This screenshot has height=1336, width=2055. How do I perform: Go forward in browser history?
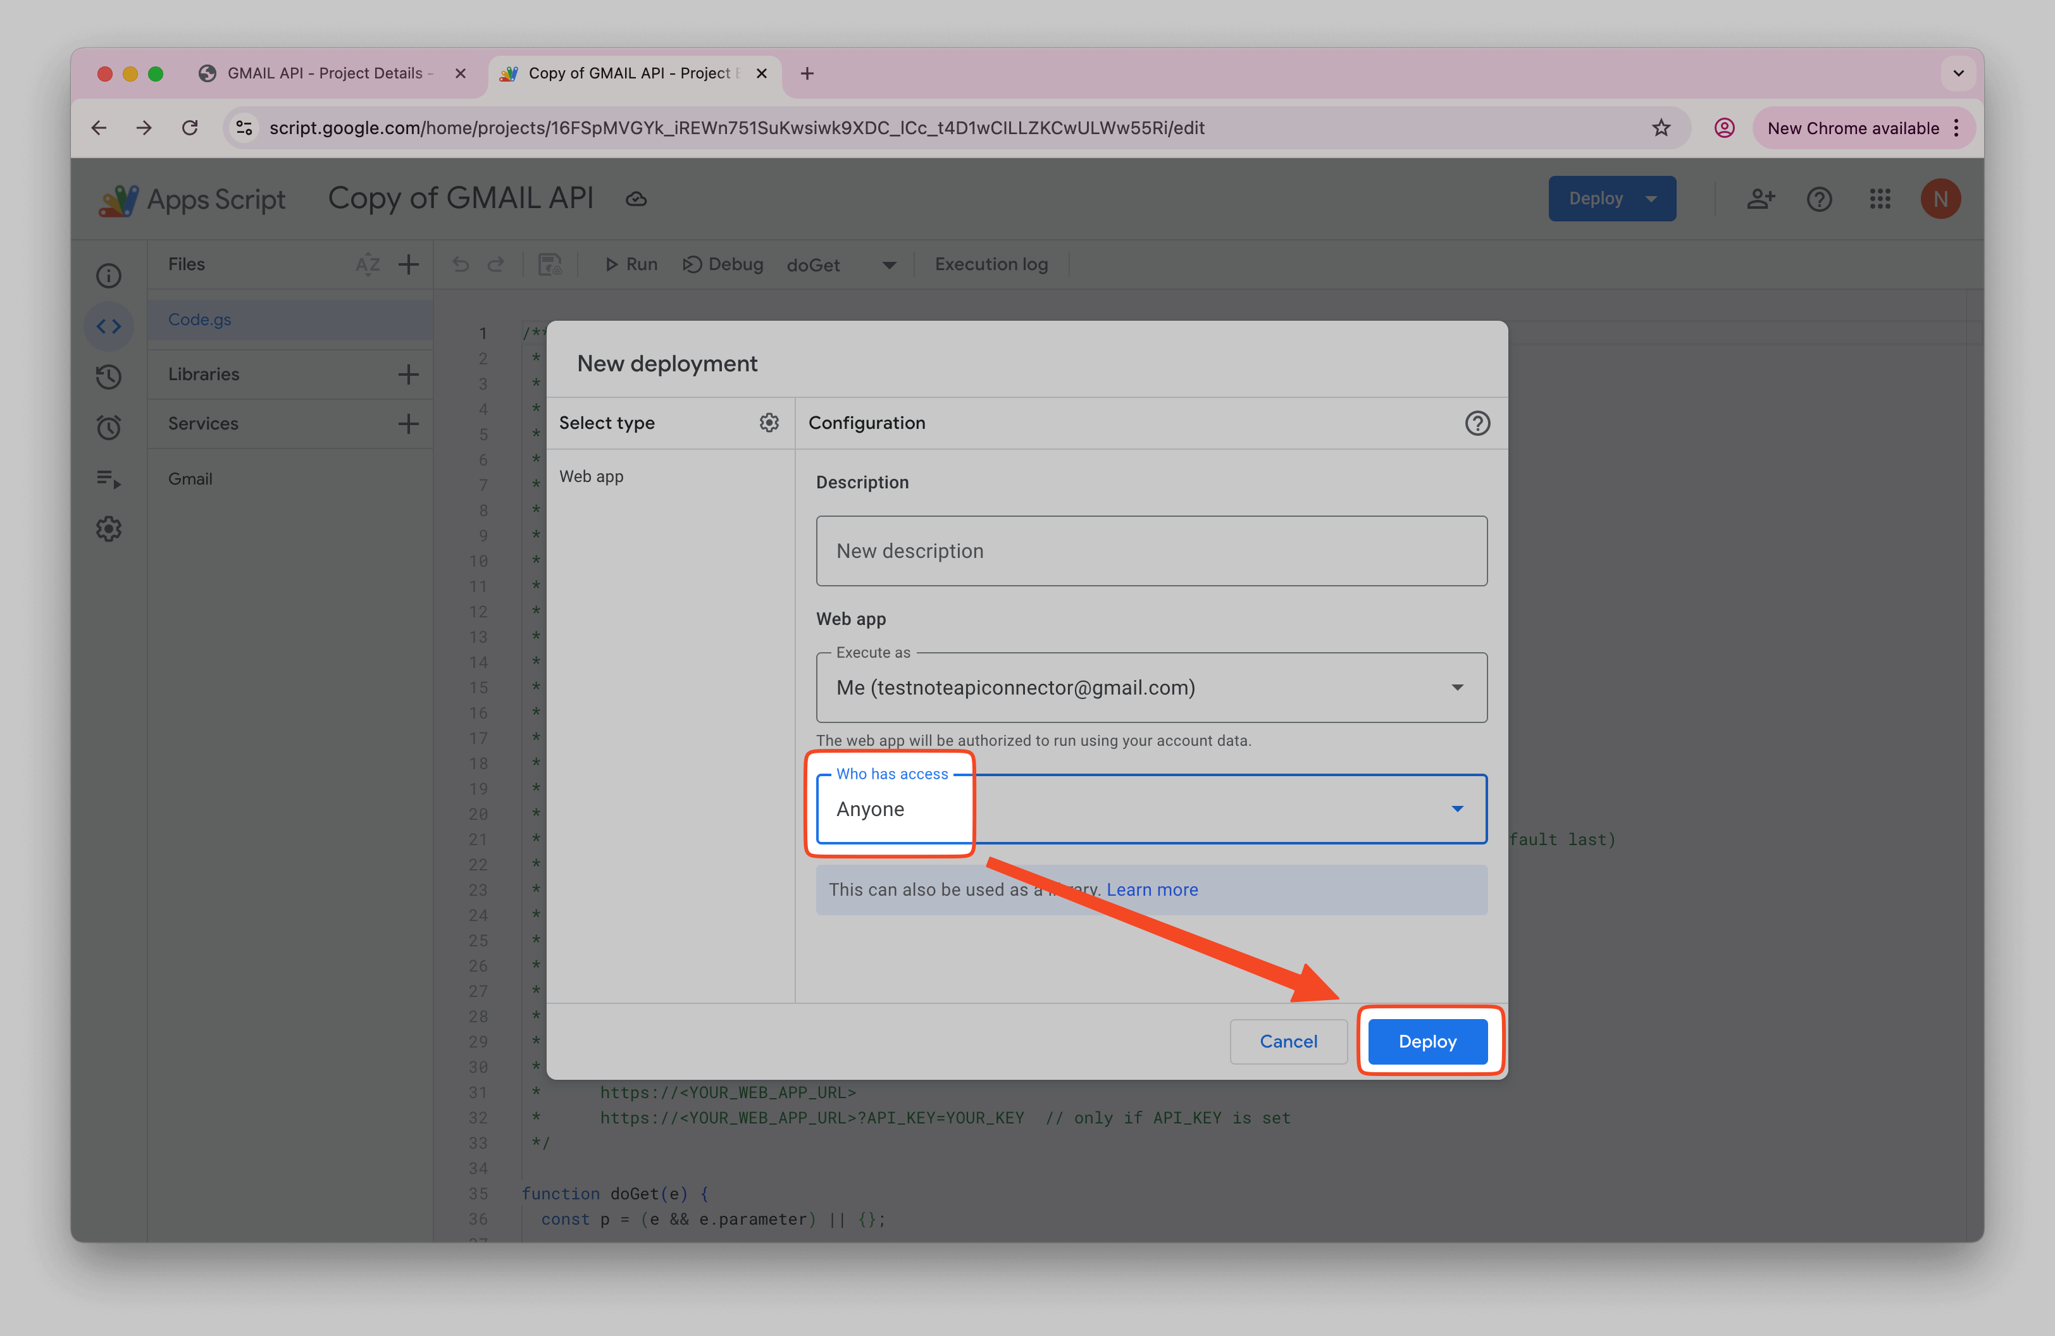point(144,128)
